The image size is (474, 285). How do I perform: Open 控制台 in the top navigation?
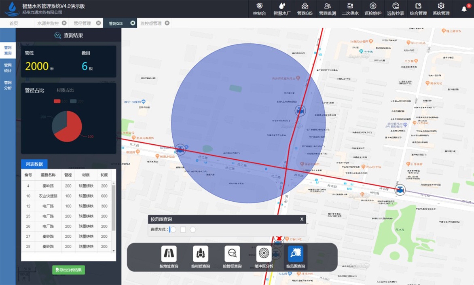coord(259,9)
